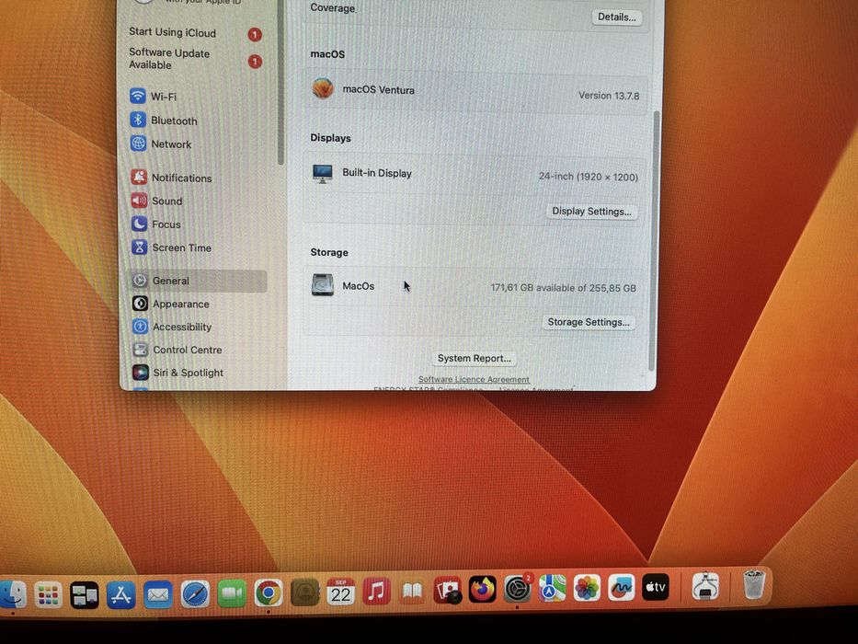
Task: Click the 'Storage' section heading
Action: click(329, 252)
